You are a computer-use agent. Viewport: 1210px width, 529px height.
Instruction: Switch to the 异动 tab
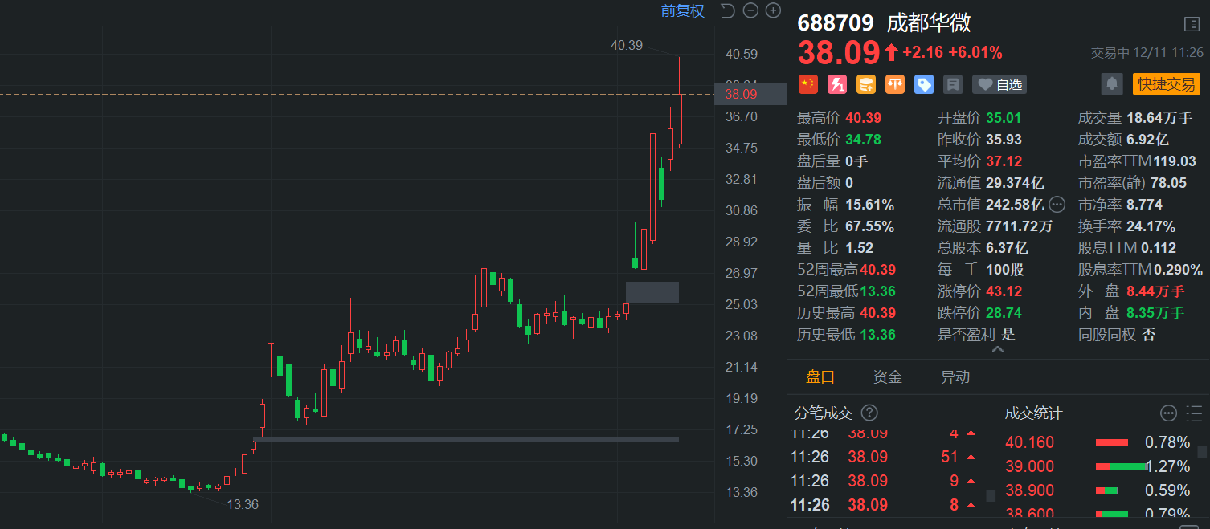tap(955, 377)
